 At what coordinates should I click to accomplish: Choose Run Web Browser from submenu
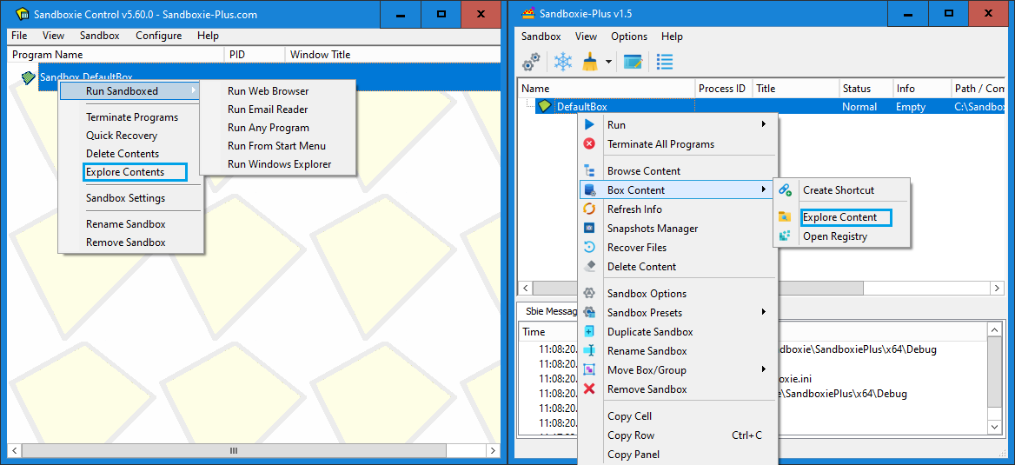click(x=268, y=91)
